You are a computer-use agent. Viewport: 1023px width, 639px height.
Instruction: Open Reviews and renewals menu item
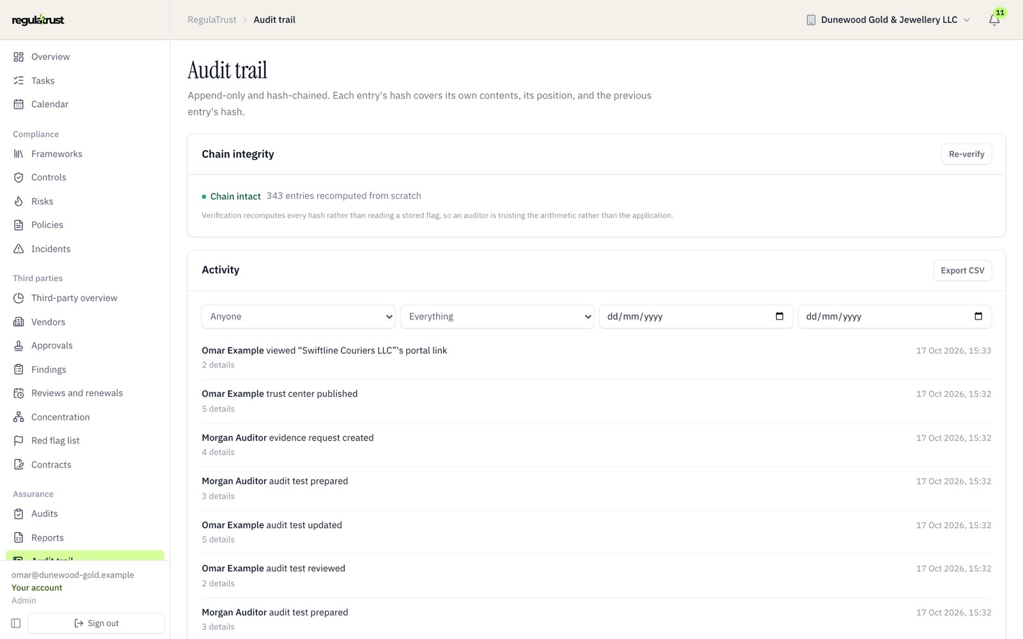pyautogui.click(x=85, y=393)
